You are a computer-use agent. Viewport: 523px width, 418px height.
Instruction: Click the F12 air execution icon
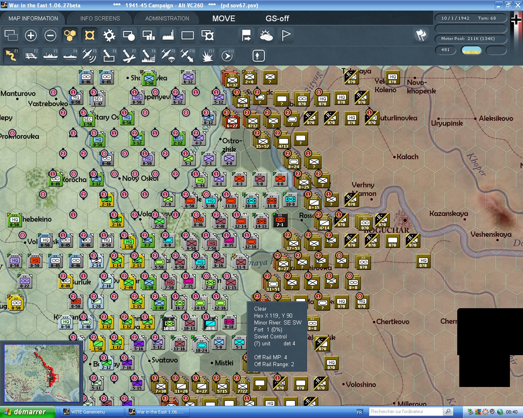(227, 56)
